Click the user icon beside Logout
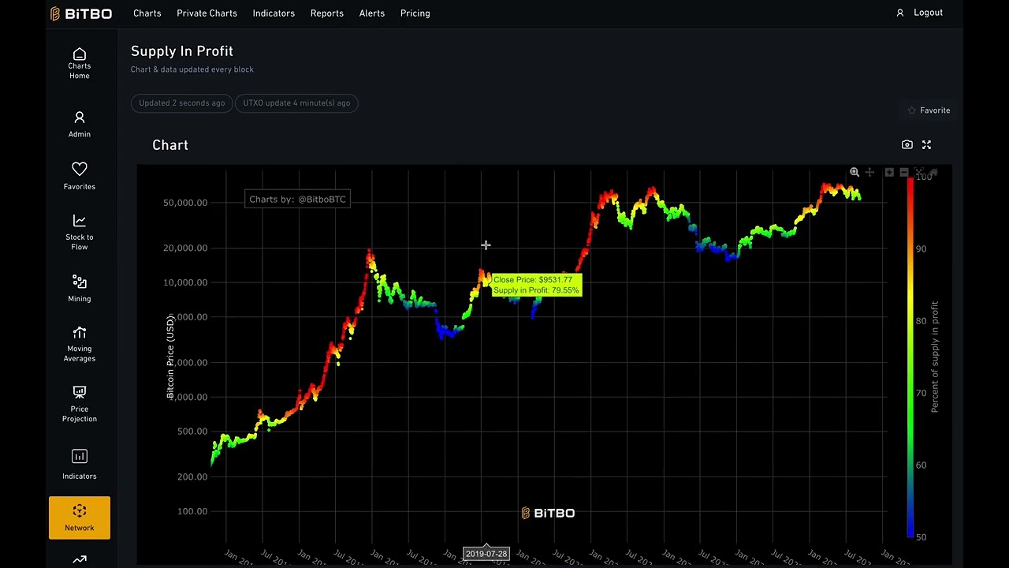 [x=899, y=13]
